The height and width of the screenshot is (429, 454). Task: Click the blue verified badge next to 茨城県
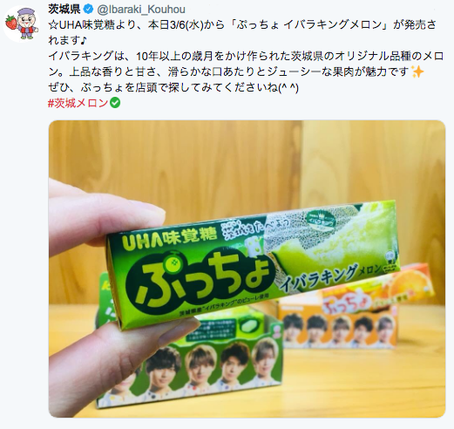(88, 10)
